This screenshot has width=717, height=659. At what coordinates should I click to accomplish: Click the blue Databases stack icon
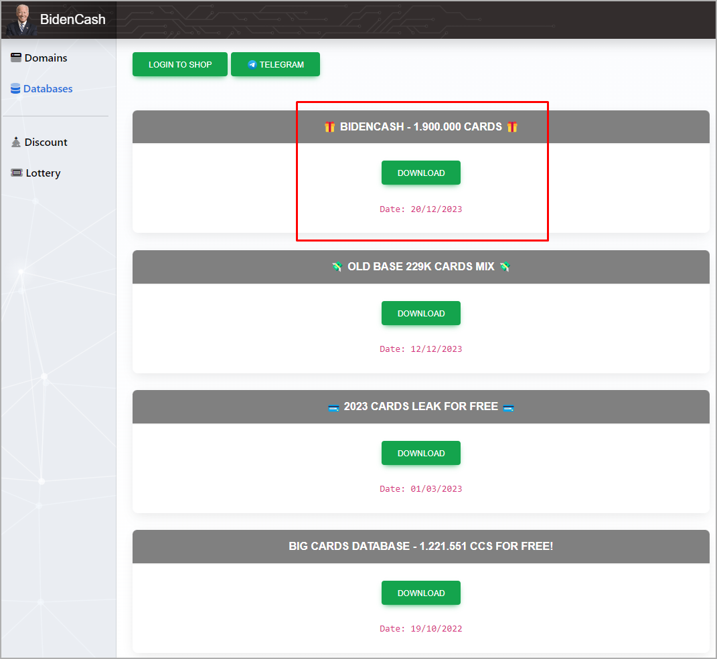[15, 89]
